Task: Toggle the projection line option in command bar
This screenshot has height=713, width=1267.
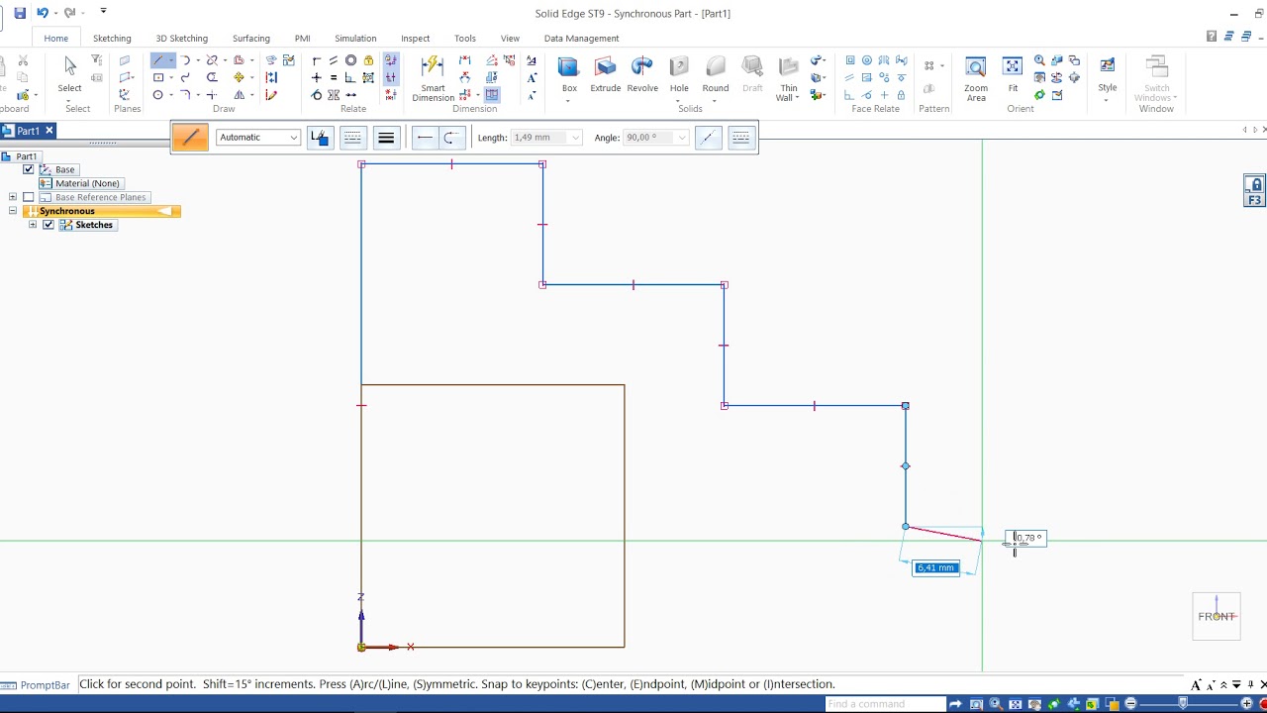Action: [x=708, y=138]
